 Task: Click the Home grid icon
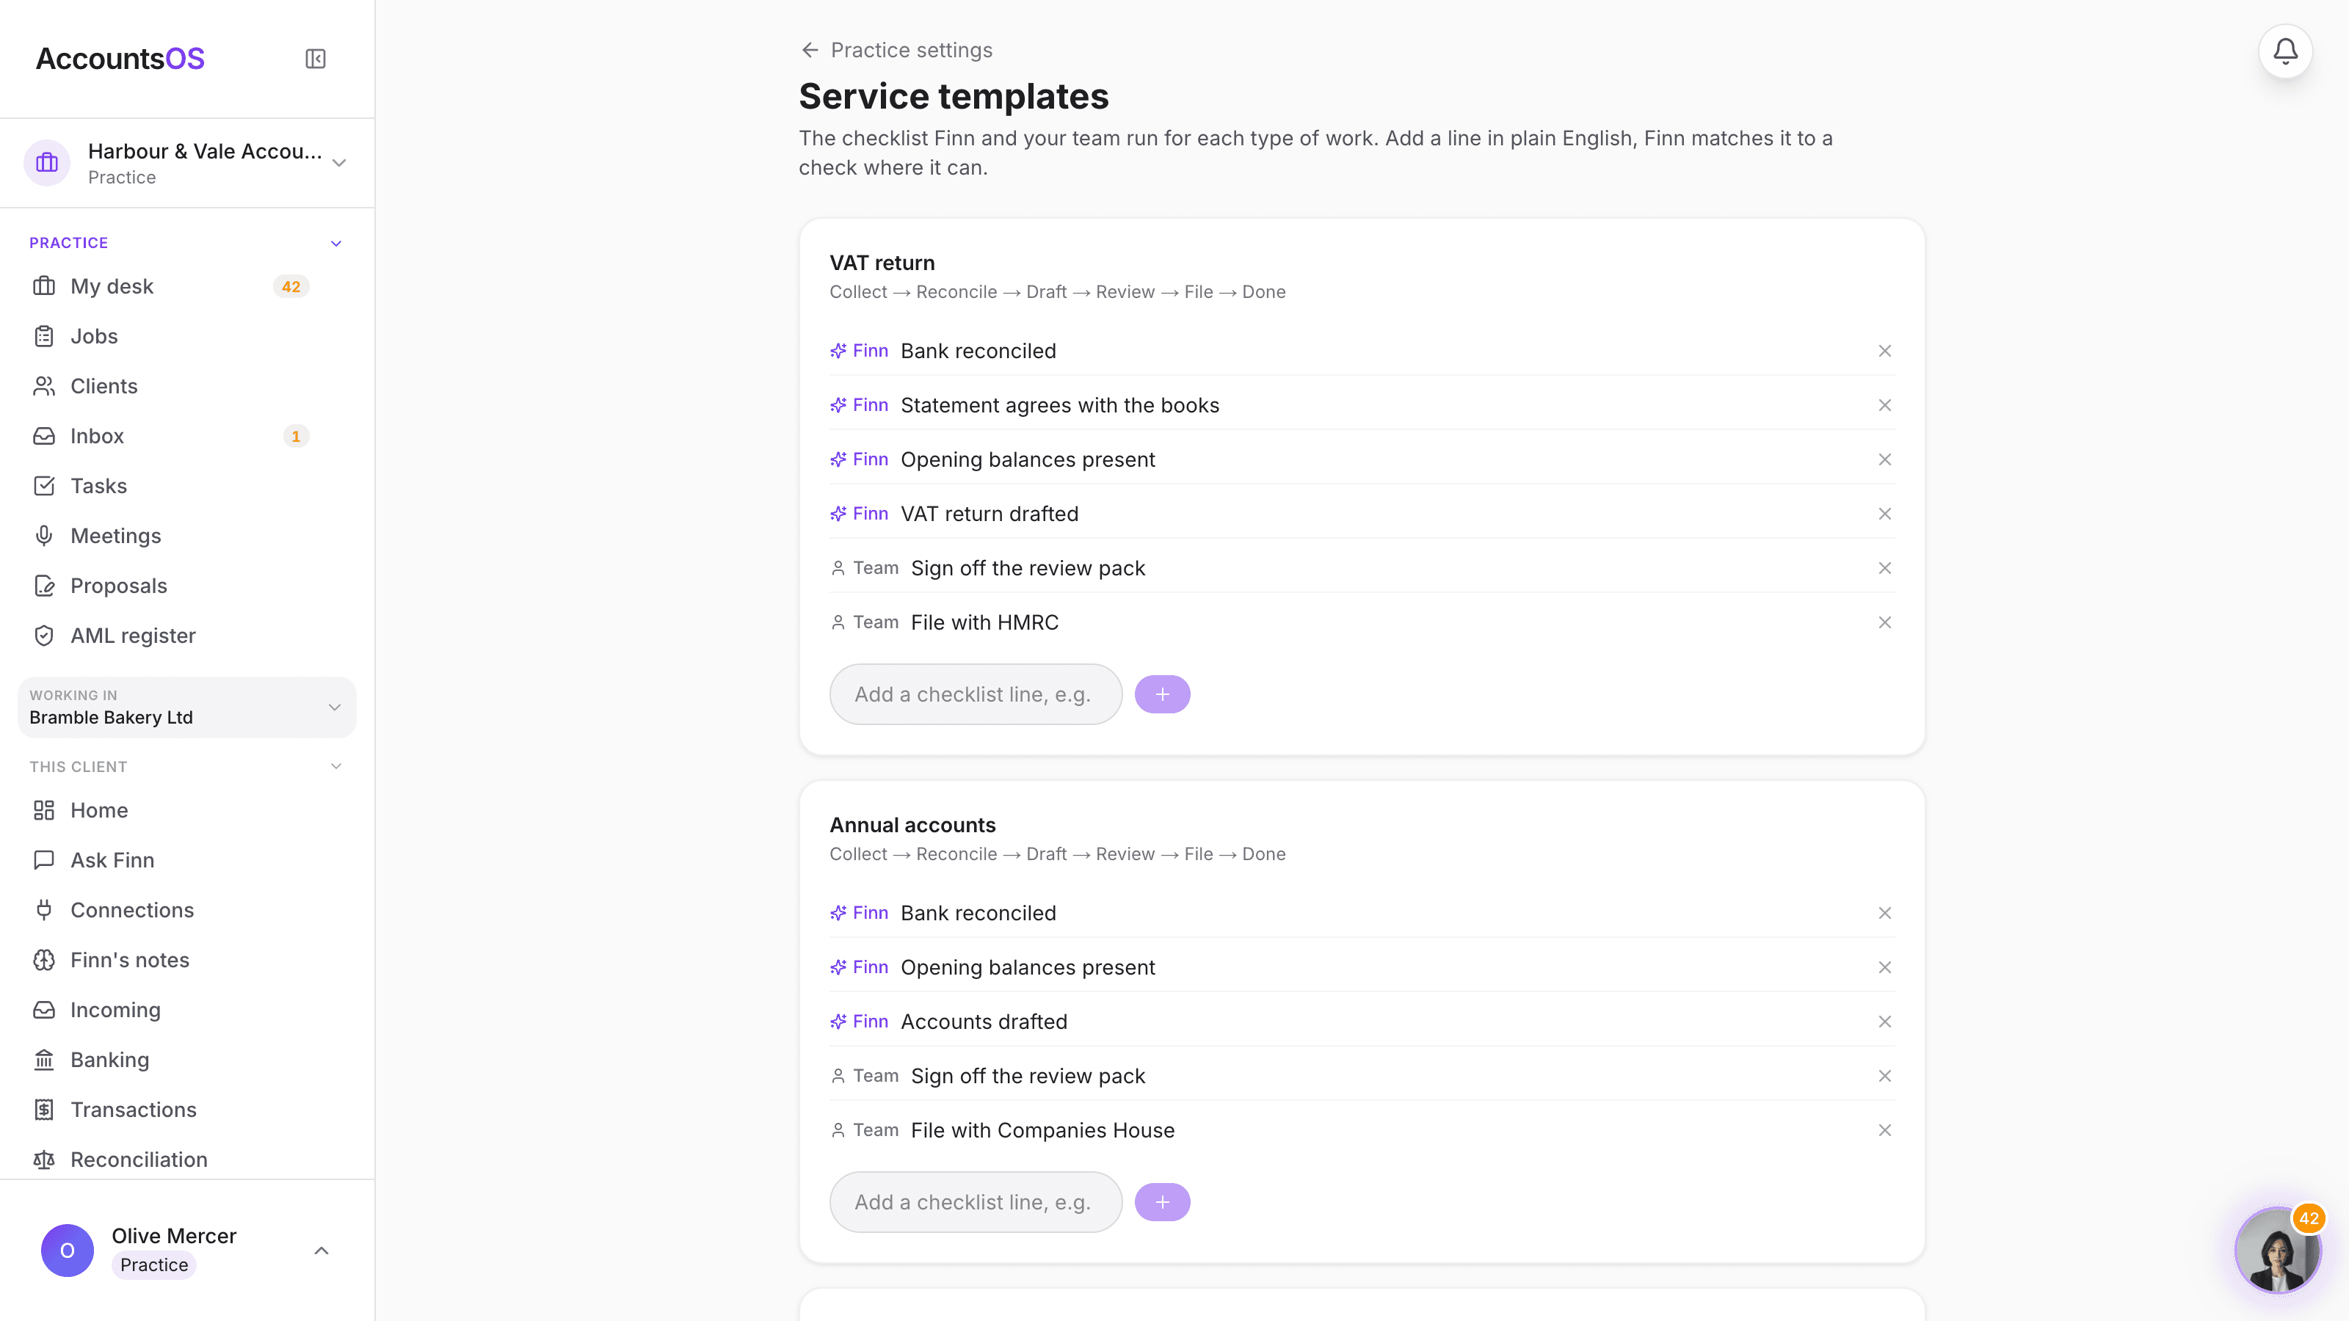tap(44, 810)
